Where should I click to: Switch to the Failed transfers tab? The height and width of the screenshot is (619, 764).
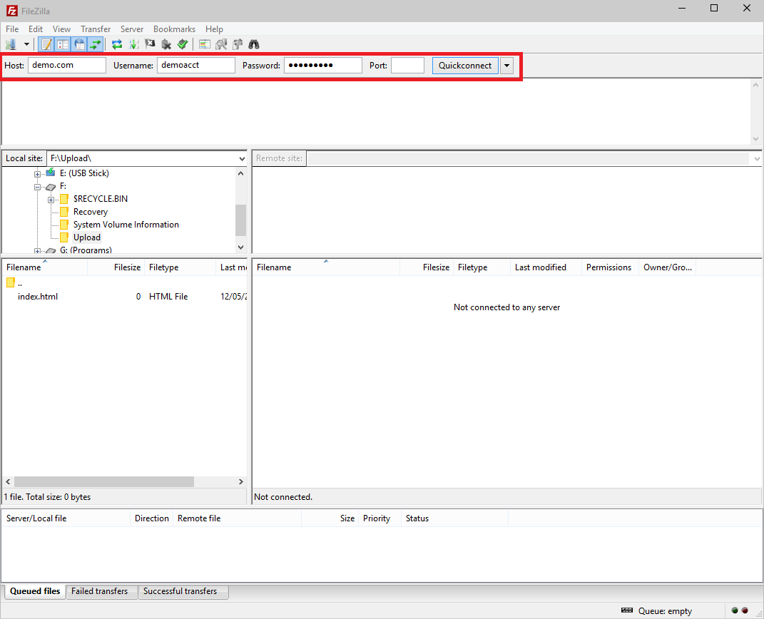click(x=101, y=591)
